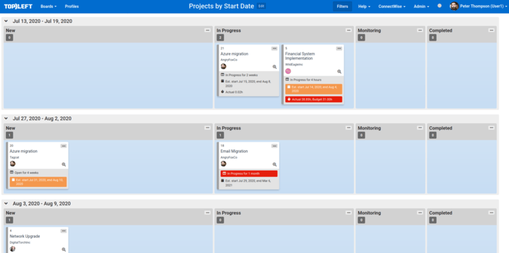Open the Profiles menu item
Screen dimensions: 509x253
(x=72, y=7)
